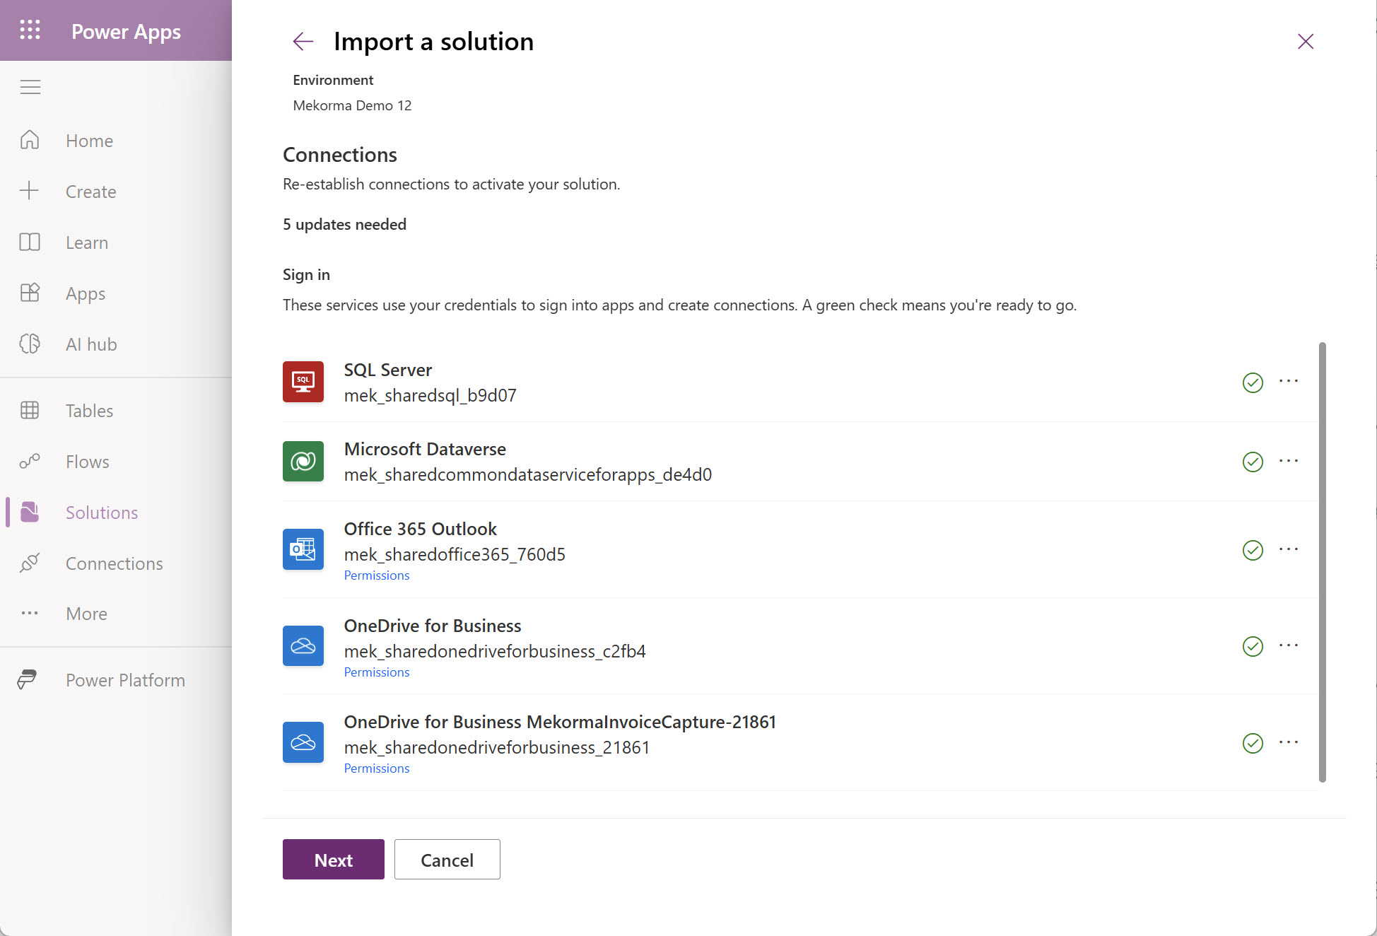The image size is (1377, 936).
Task: Click the green check for OneDrive c2fb4
Action: (1253, 646)
